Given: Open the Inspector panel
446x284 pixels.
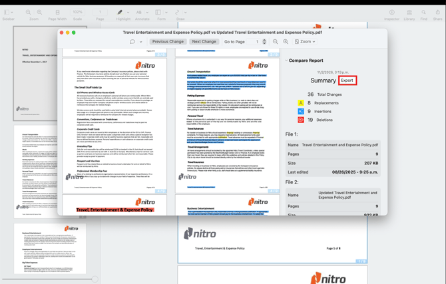Looking at the screenshot, I should (x=391, y=12).
